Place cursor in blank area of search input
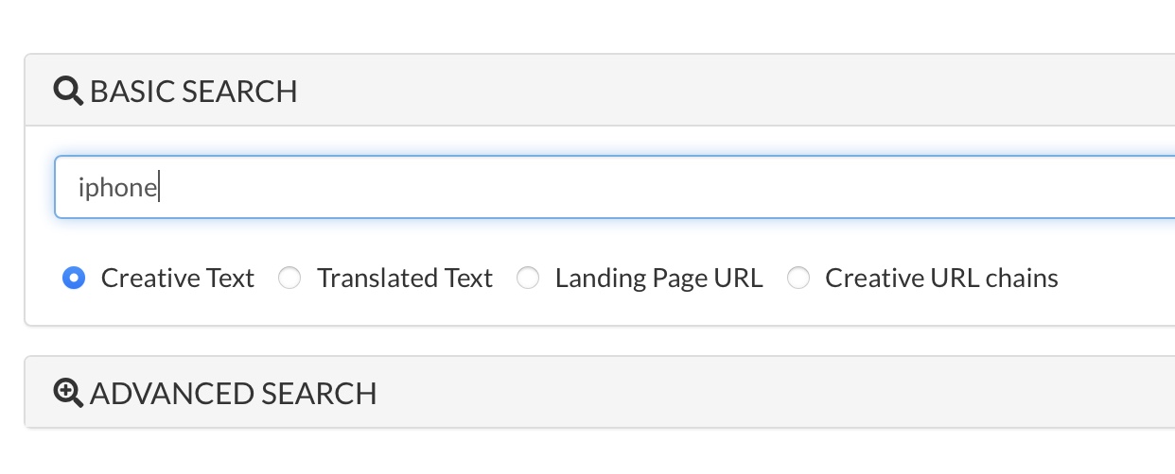This screenshot has height=474, width=1175. (757, 187)
